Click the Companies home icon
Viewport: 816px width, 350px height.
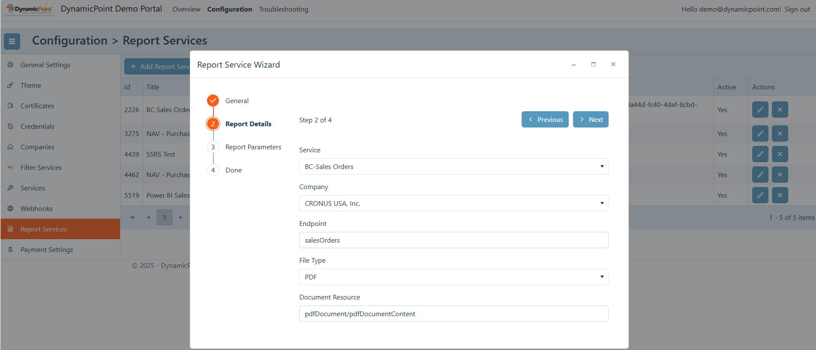(10, 147)
